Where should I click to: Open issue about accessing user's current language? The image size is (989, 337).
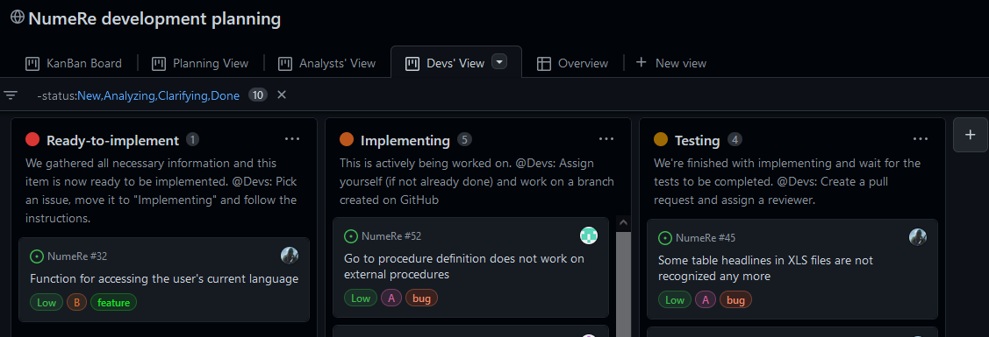coord(164,278)
